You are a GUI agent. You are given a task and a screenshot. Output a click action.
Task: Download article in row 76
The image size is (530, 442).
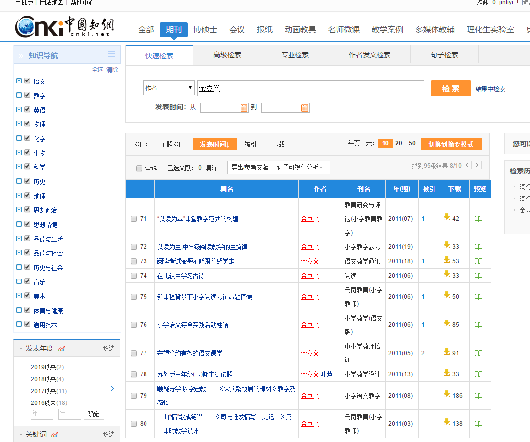447,323
